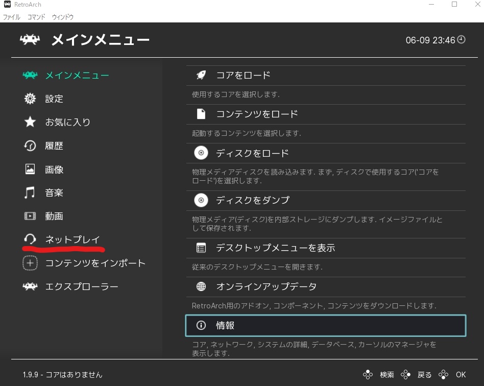Click コンテンツをインポート label in sidebar

click(x=95, y=263)
